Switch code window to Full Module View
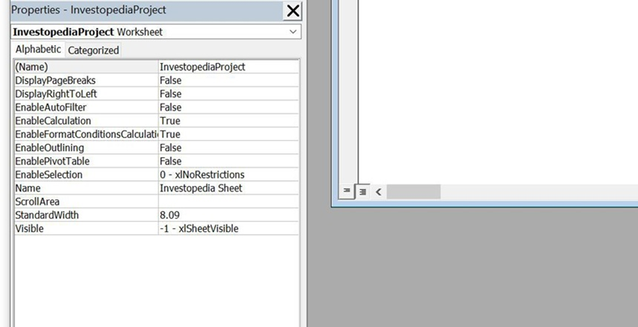Viewport: 638px width, 327px height. (363, 191)
